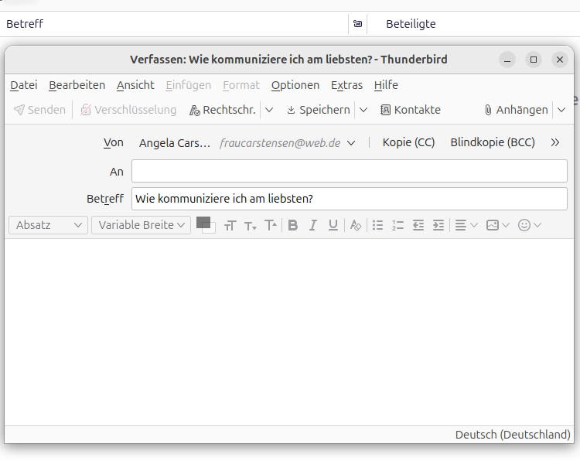The image size is (580, 461).
Task: Open the Rechtschr. language dropdown arrow
Action: tap(269, 110)
